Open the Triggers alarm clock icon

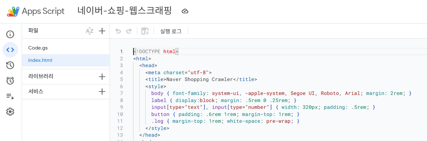(x=10, y=81)
